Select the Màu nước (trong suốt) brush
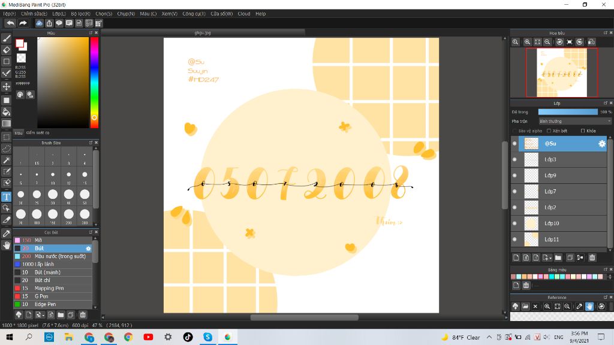 [x=53, y=256]
